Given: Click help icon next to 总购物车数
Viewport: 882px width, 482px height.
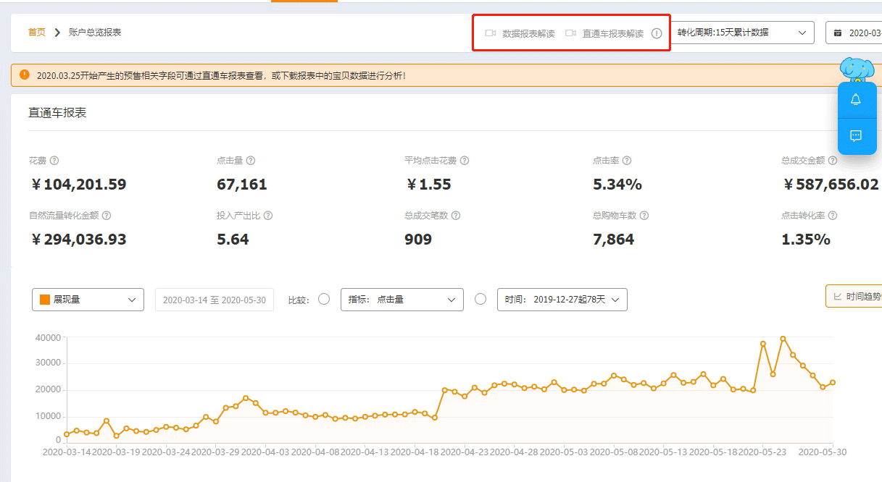Looking at the screenshot, I should coord(644,216).
